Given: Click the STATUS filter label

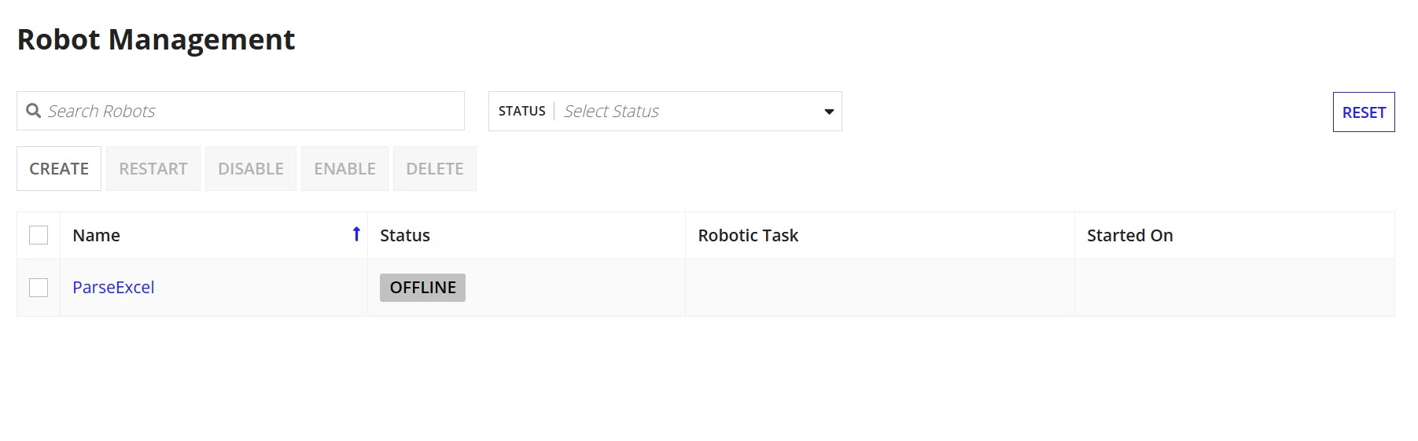Looking at the screenshot, I should pyautogui.click(x=522, y=111).
